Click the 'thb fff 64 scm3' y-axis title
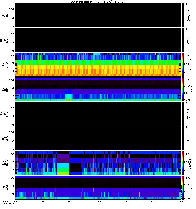Viewport: 196px width, 209px height. point(4,40)
